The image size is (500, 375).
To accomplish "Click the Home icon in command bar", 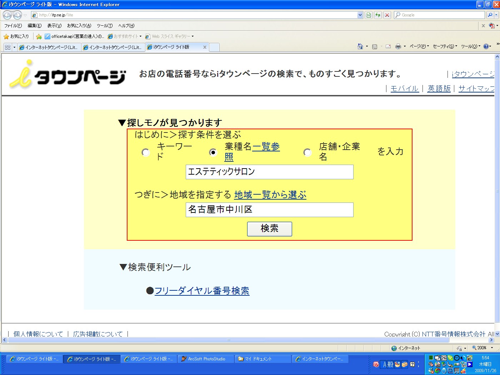I will (360, 46).
